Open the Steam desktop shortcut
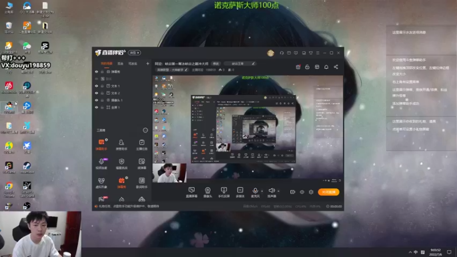The height and width of the screenshot is (257, 457). 27,168
